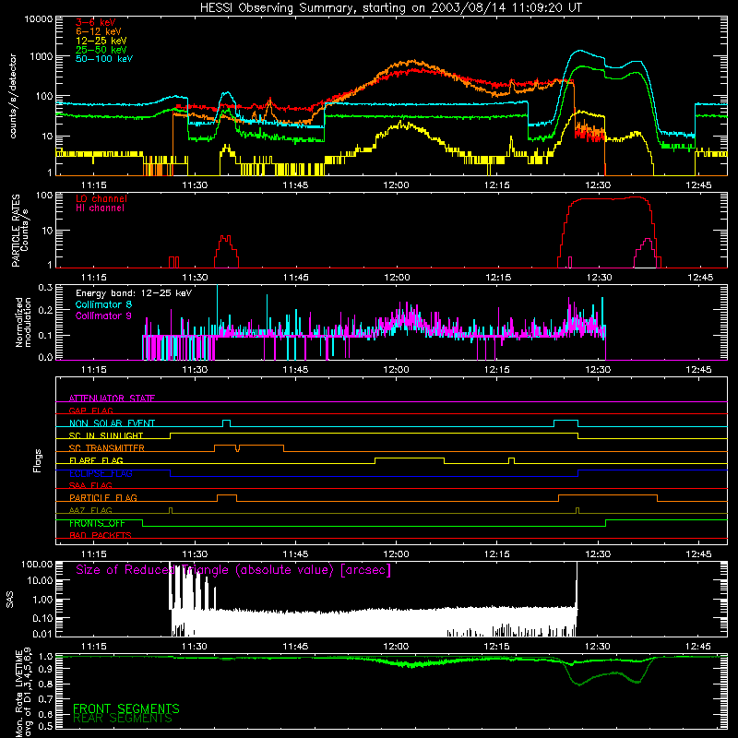Click the HESSI Observing Summary title
The image size is (738, 738).
click(390, 7)
